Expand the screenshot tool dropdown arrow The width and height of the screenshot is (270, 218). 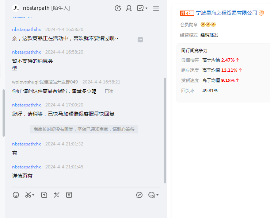[34, 195]
